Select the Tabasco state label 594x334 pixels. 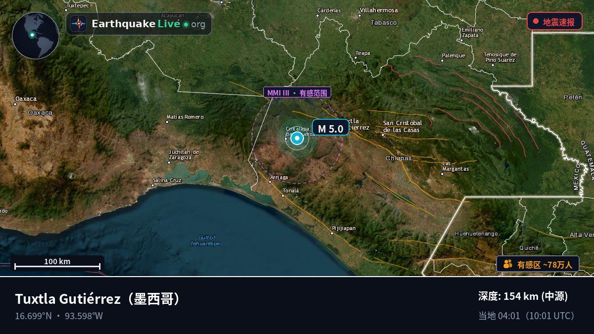tap(384, 23)
